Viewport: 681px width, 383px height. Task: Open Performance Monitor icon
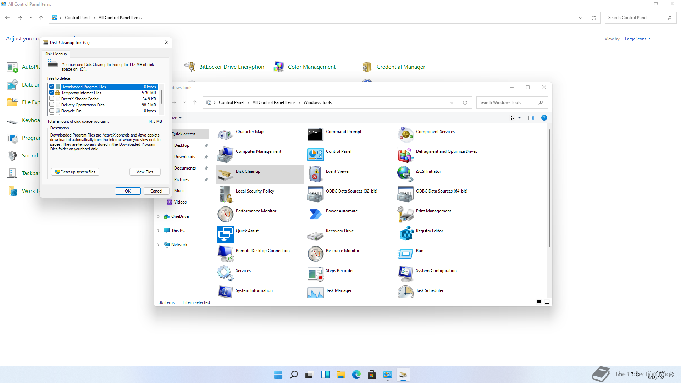[x=225, y=214]
